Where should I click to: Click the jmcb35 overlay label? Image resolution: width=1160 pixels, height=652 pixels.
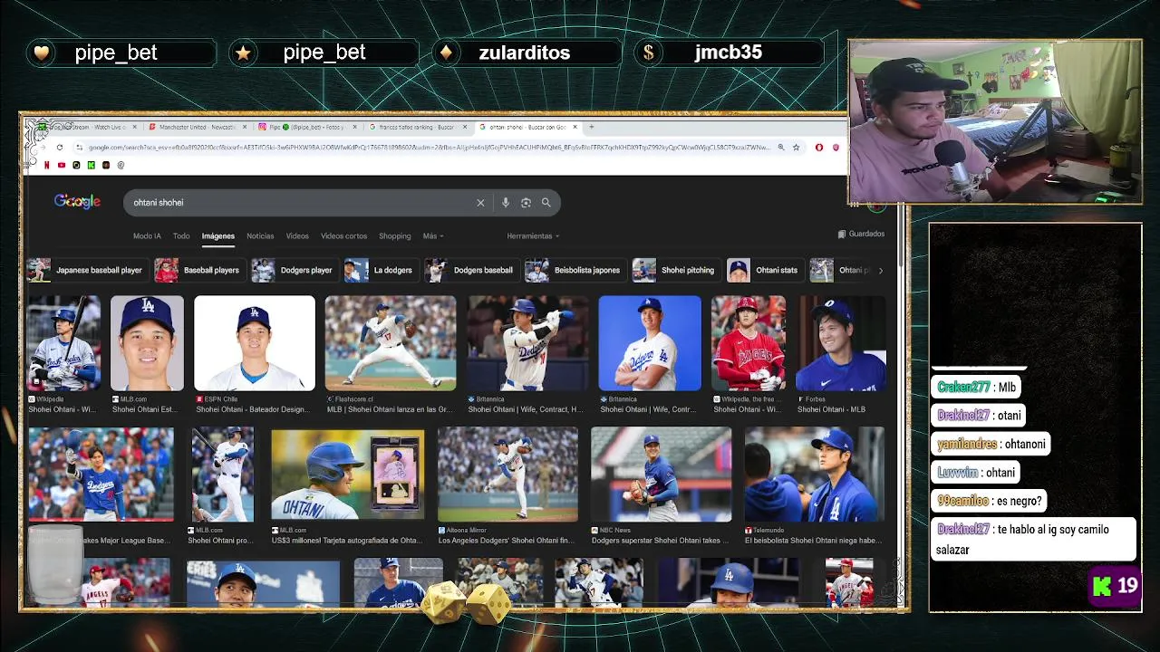728,53
